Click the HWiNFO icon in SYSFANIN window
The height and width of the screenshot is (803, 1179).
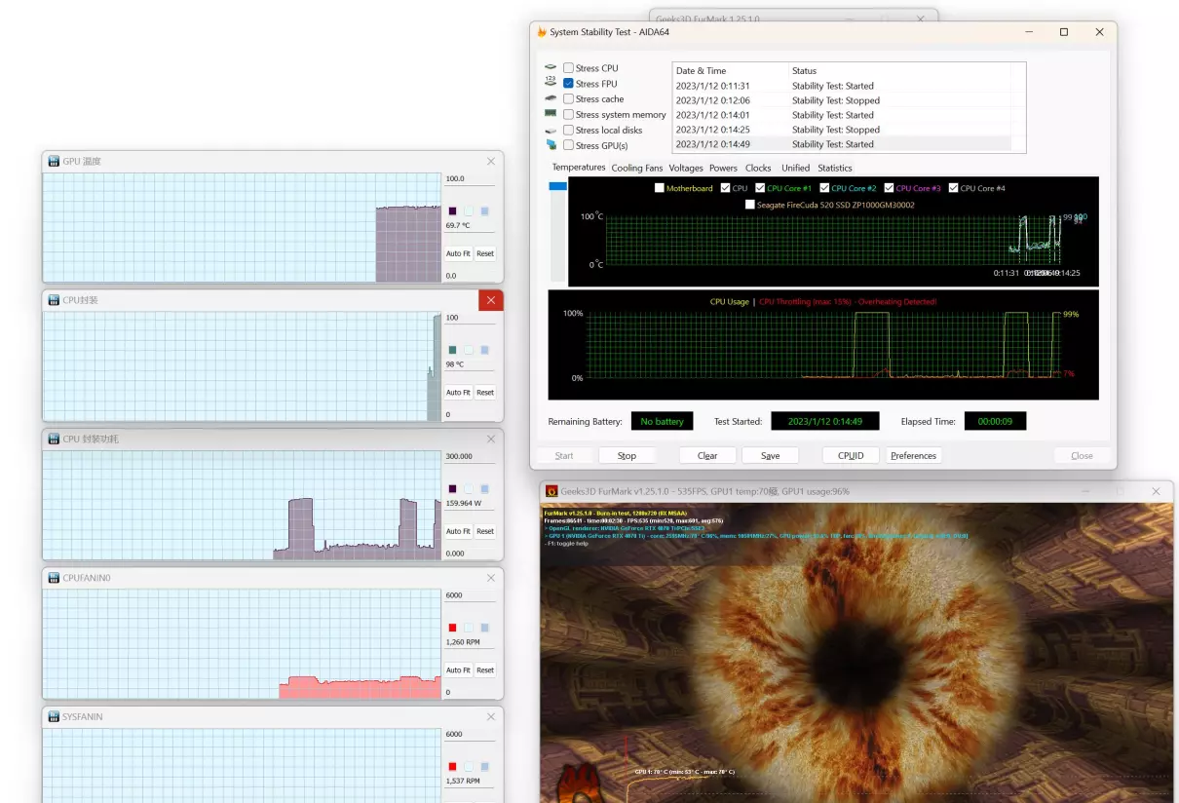pyautogui.click(x=54, y=716)
